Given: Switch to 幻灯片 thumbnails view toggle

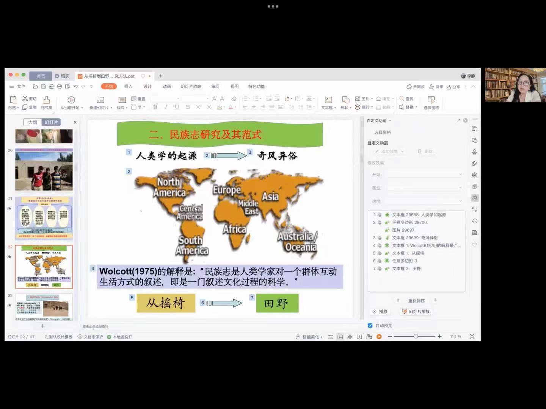Looking at the screenshot, I should tap(51, 122).
